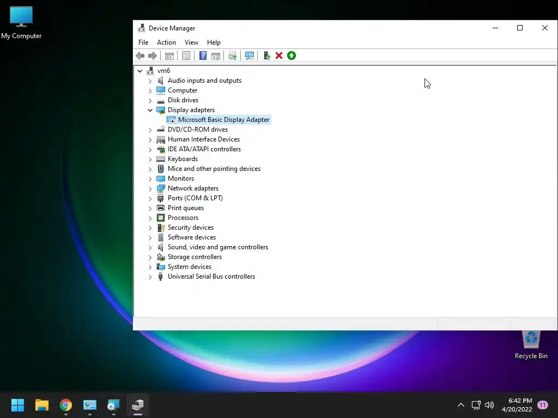Click the network status tray icon

pyautogui.click(x=476, y=405)
